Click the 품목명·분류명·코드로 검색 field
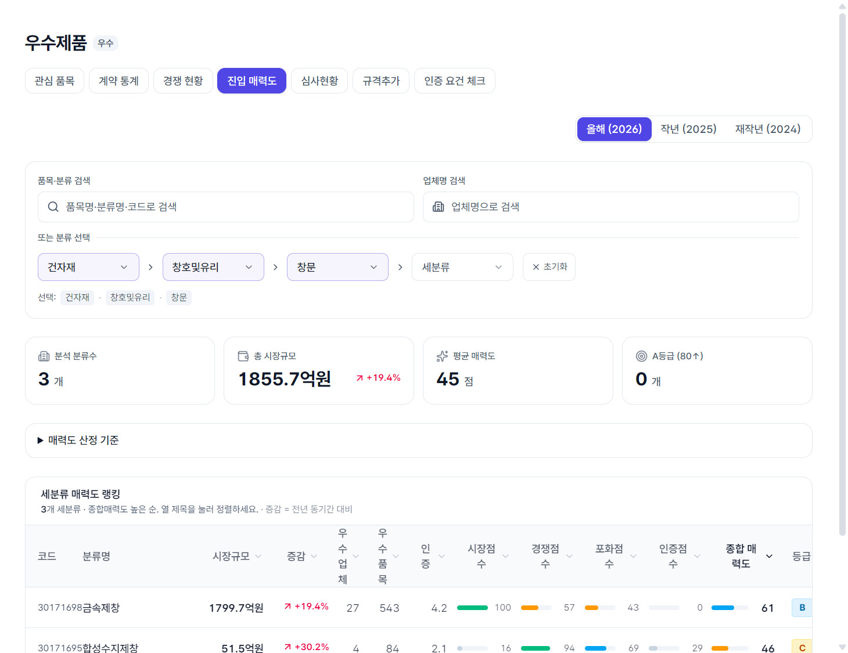This screenshot has width=848, height=653. point(226,207)
